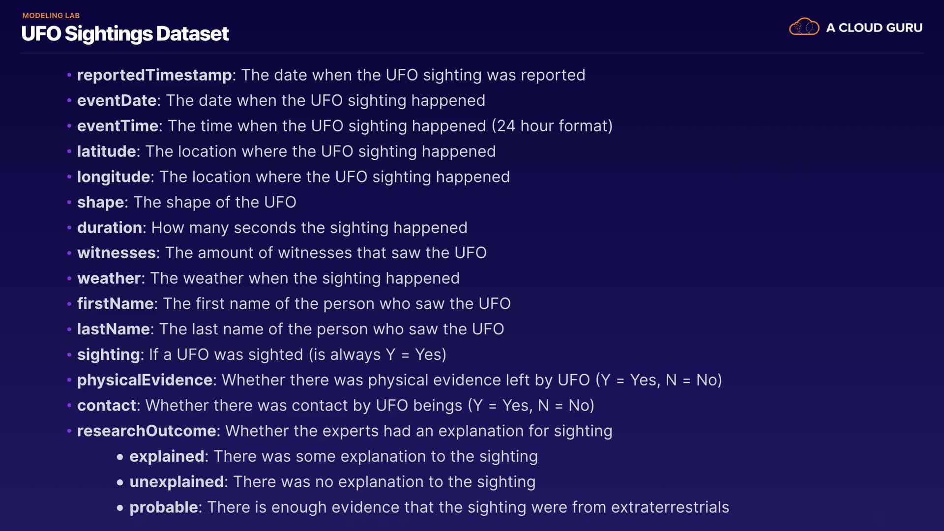Click the A CLOUD GURU brand text
The height and width of the screenshot is (531, 944).
874,28
